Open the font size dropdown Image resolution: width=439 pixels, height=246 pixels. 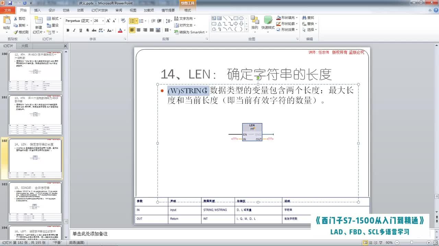click(x=103, y=20)
